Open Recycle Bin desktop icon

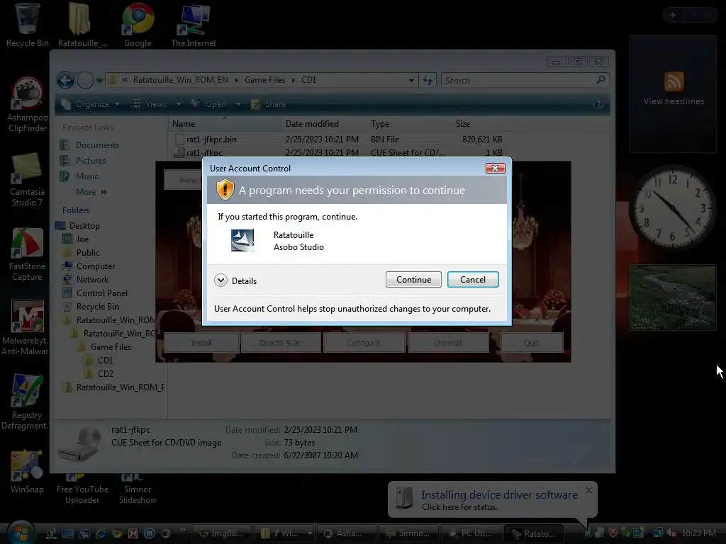pyautogui.click(x=28, y=25)
